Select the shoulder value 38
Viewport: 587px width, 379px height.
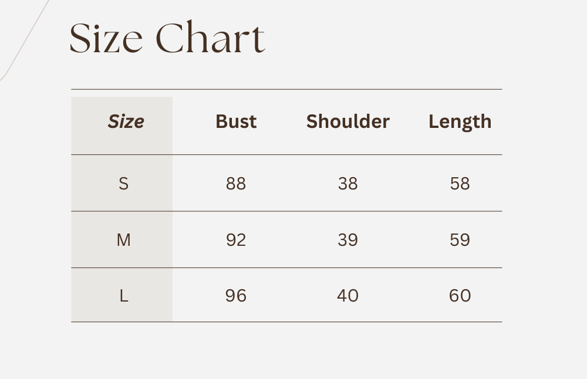(x=348, y=184)
